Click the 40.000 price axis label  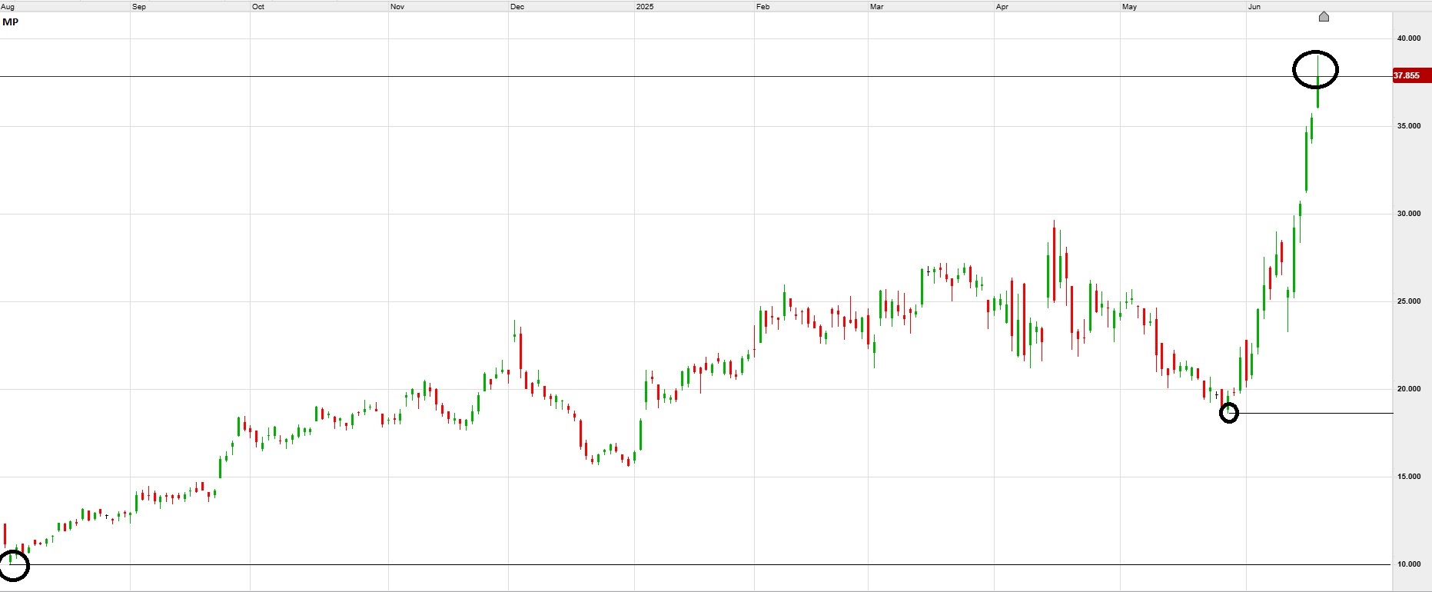click(1409, 38)
